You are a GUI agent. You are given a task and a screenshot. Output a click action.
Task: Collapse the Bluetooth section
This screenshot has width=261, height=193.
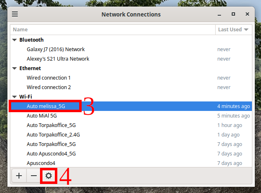pyautogui.click(x=15, y=40)
